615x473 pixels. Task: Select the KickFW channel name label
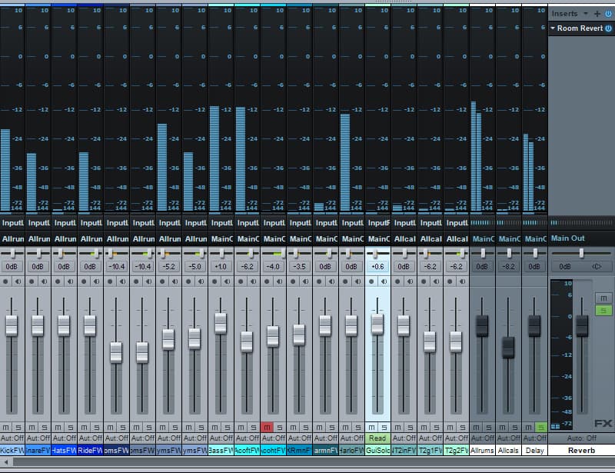(x=12, y=451)
